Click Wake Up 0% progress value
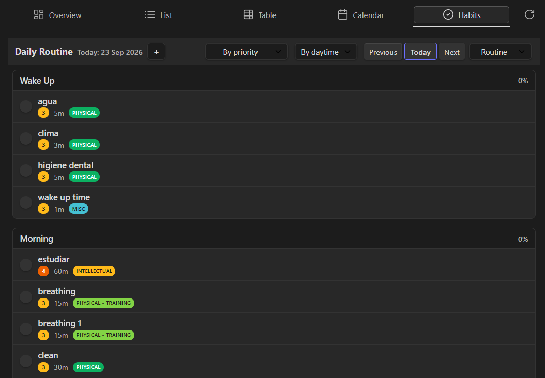Viewport: 545px width, 378px height. 523,81
